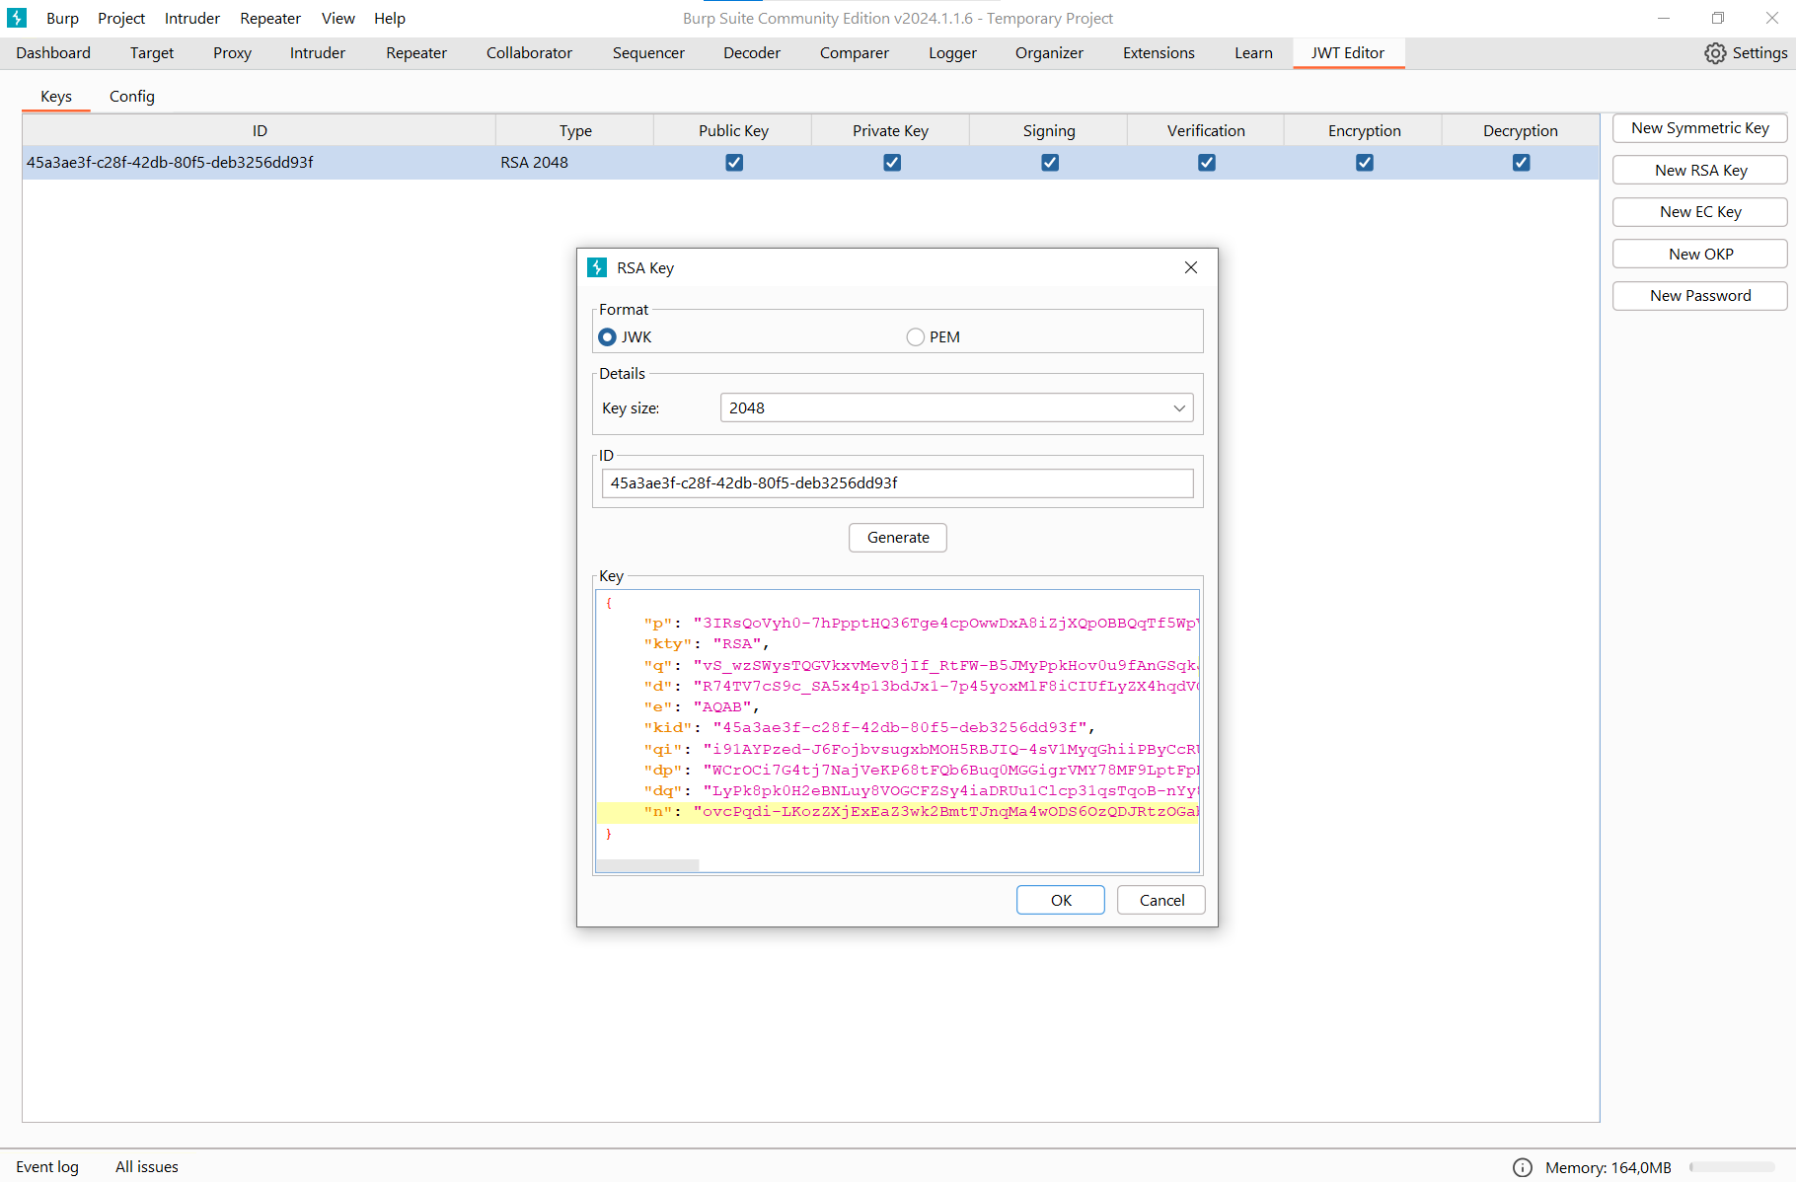Switch to the Dashboard tab
The height and width of the screenshot is (1182, 1796).
[53, 53]
